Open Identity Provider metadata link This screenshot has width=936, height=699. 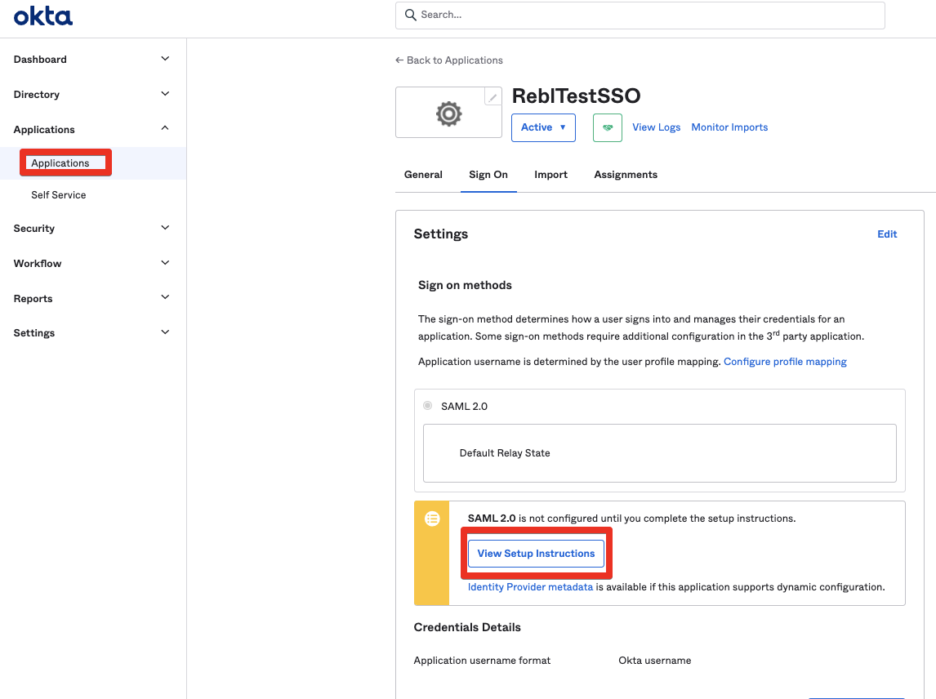pyautogui.click(x=530, y=587)
